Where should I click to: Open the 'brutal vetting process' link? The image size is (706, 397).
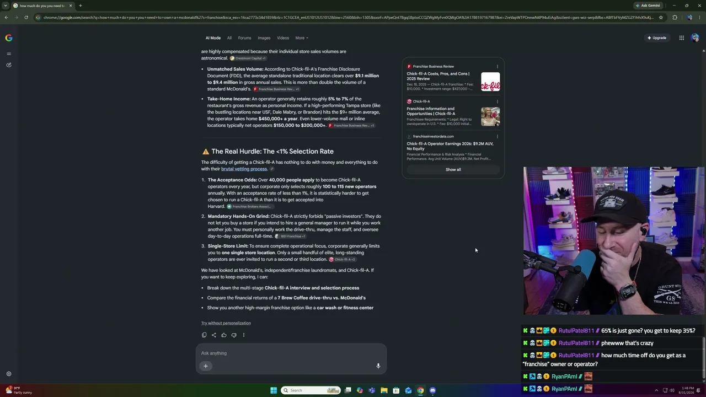244,169
